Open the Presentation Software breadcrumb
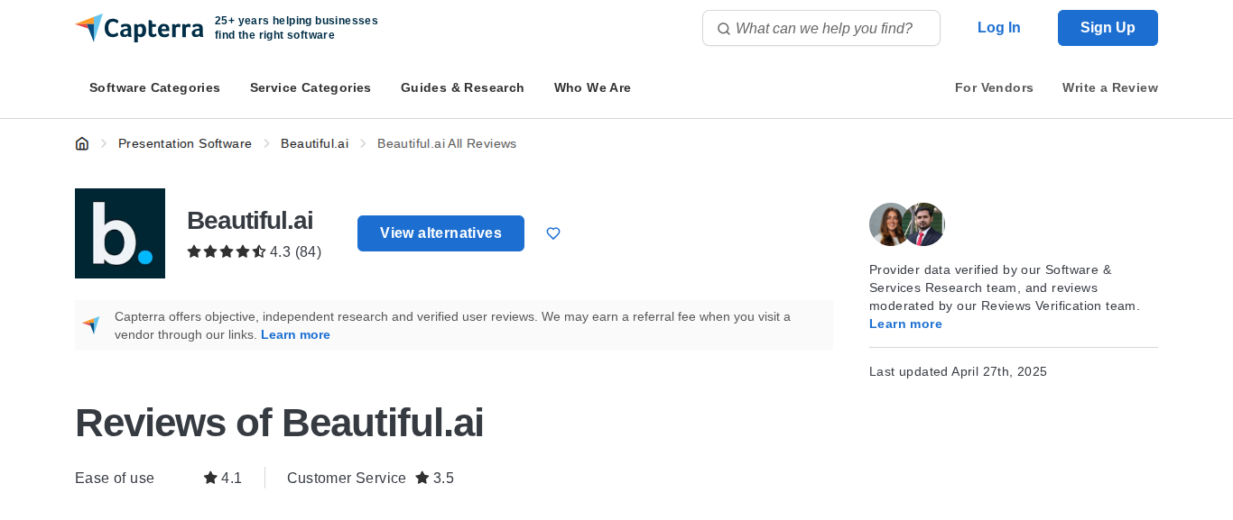Screen dimensions: 1233x520 [185, 143]
